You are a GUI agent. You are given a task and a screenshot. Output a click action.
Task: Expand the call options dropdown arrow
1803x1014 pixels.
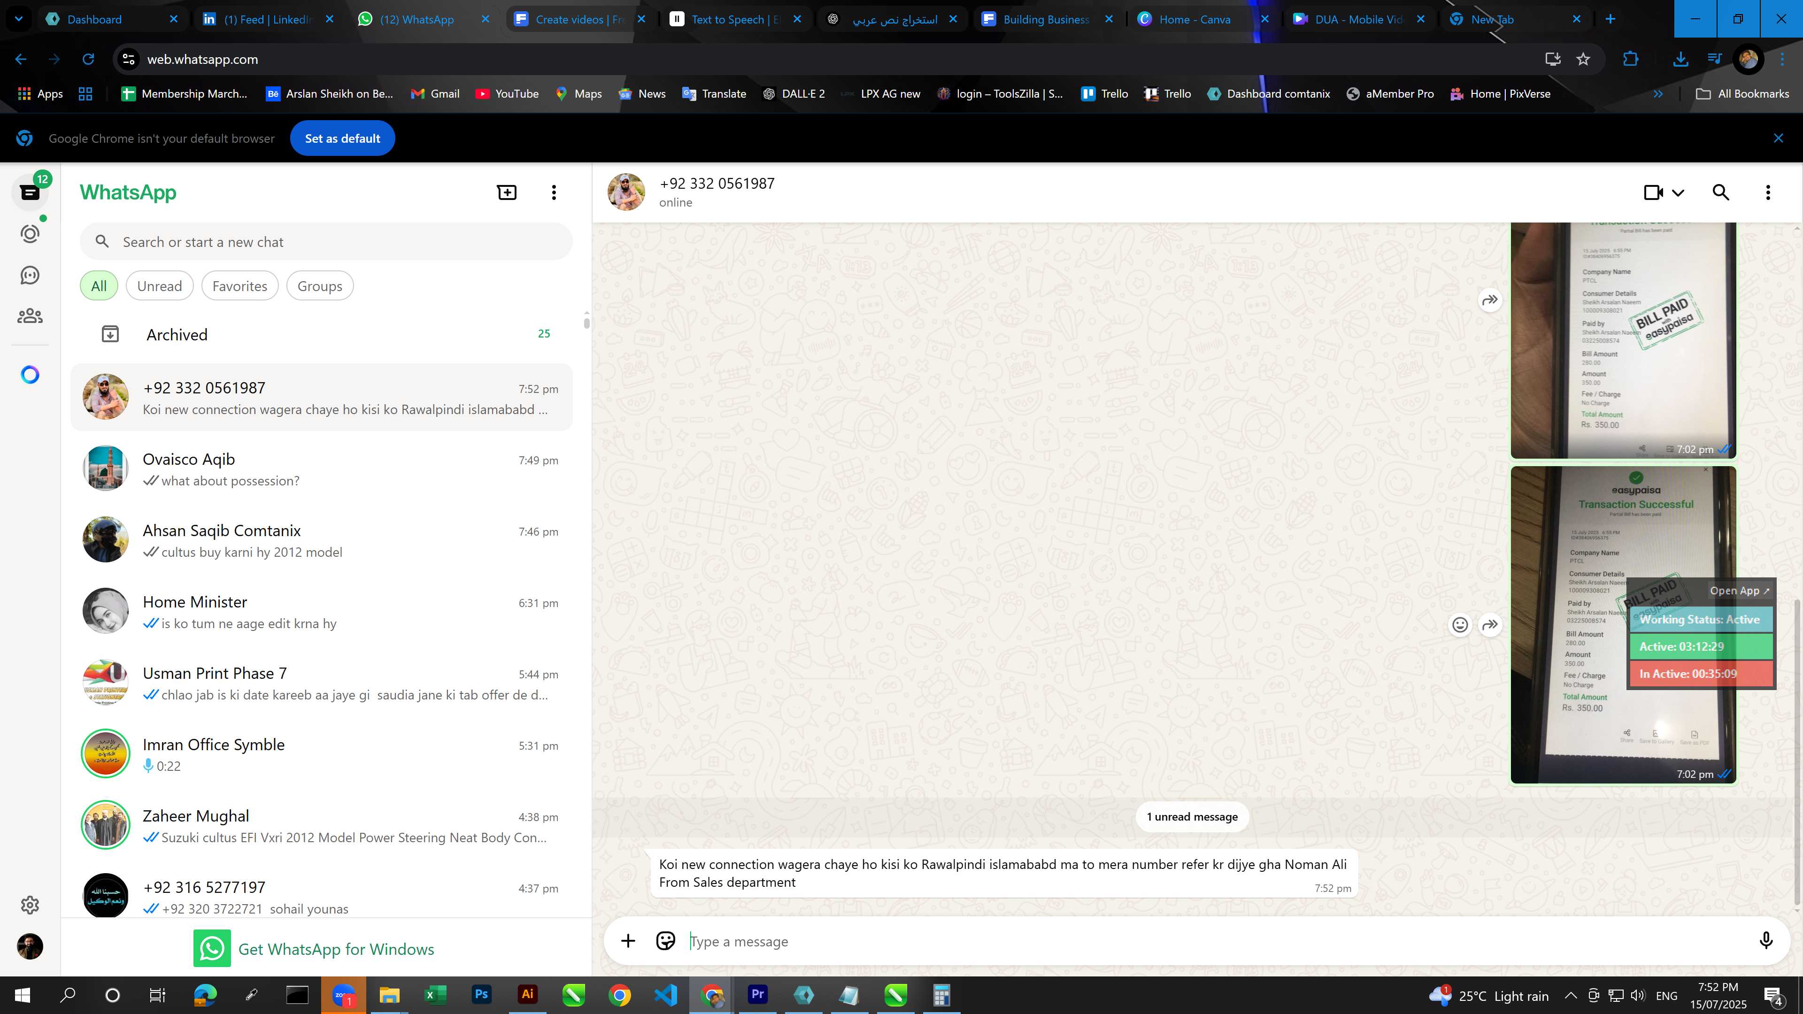1678,192
